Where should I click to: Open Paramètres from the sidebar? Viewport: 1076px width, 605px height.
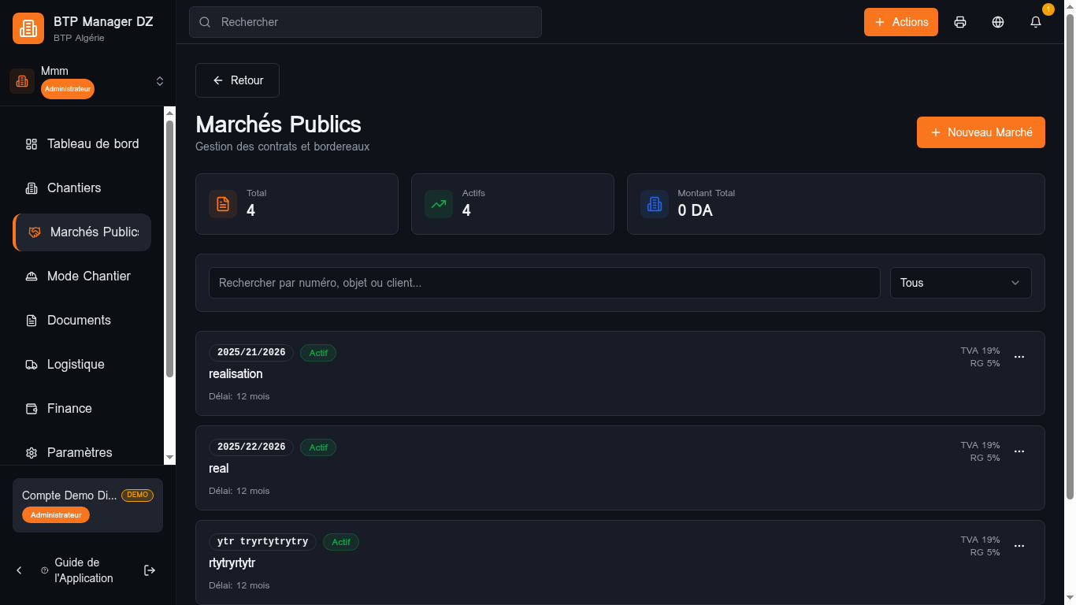point(79,452)
